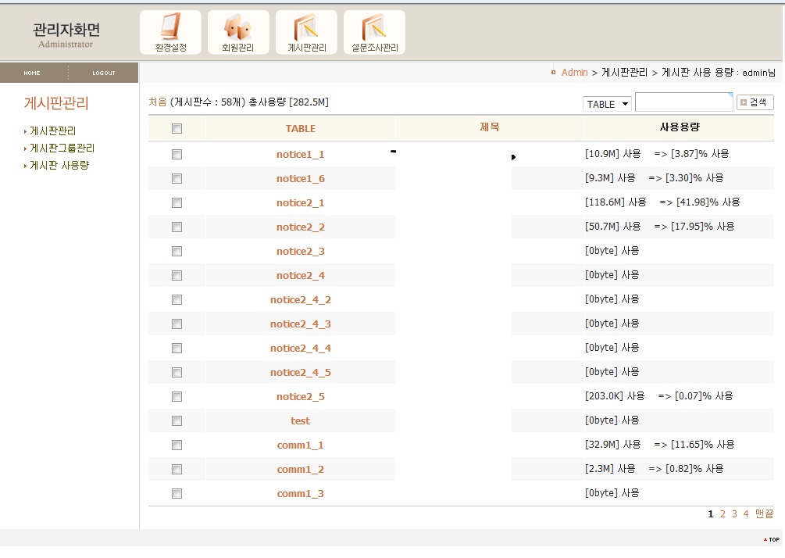Go to page 2 in pagination
The image size is (785, 558).
(x=723, y=513)
